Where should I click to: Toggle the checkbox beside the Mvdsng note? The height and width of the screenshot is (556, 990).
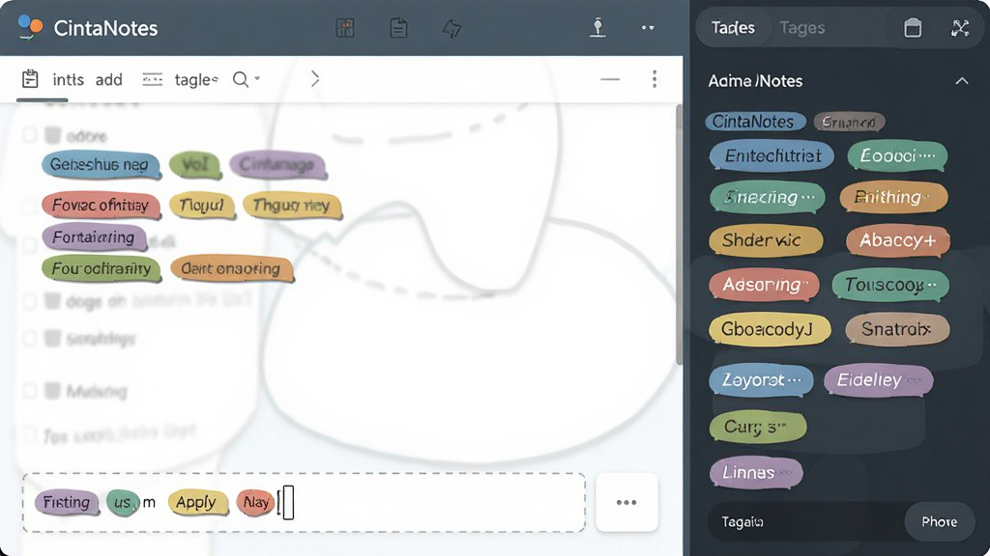[x=29, y=391]
